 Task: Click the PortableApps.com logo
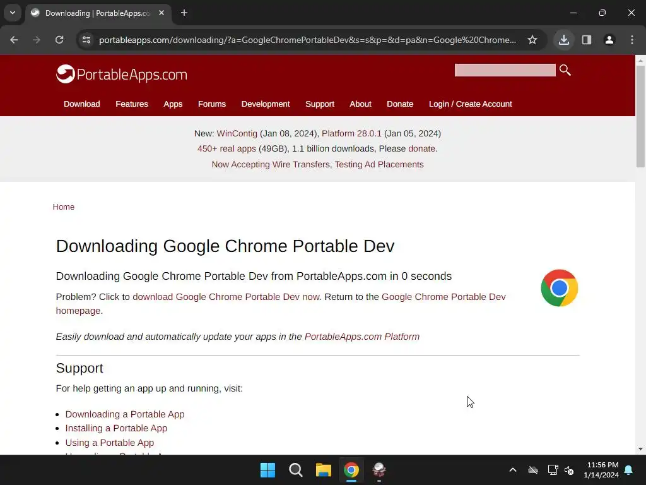[122, 75]
